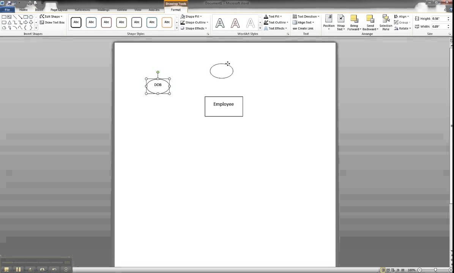The image size is (454, 273).
Task: Open the Text Outline dropdown
Action: pos(276,22)
